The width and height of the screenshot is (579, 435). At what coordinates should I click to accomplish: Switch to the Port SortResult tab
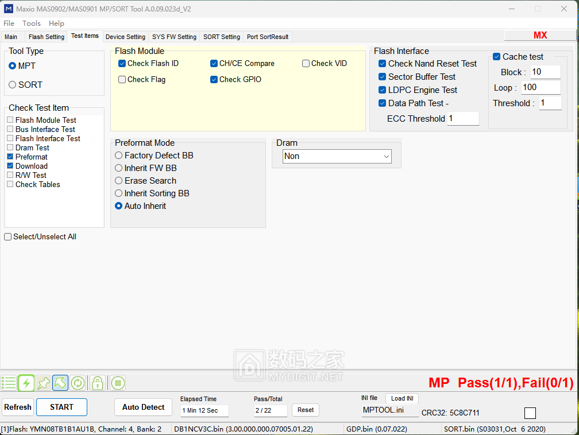(x=268, y=37)
